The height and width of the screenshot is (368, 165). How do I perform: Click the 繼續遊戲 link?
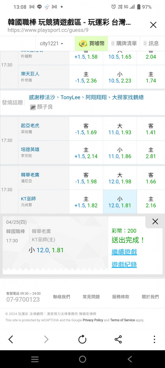pos(124,252)
